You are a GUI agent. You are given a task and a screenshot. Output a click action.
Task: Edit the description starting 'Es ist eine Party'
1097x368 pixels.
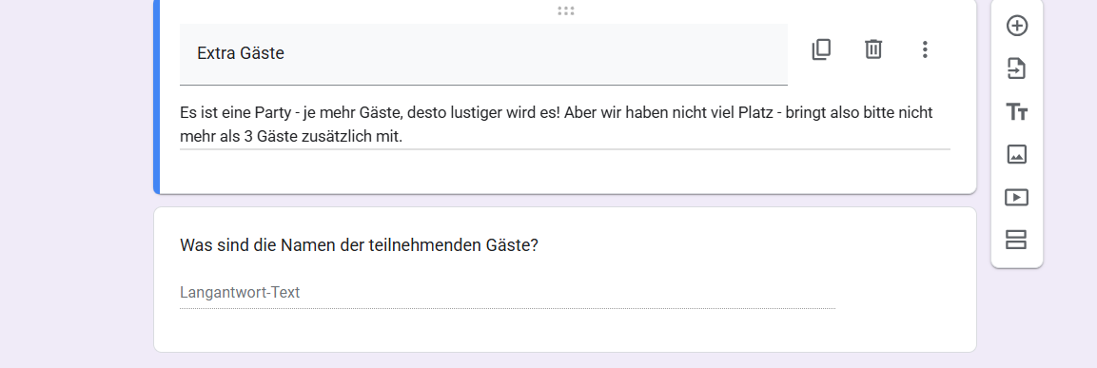tap(564, 125)
